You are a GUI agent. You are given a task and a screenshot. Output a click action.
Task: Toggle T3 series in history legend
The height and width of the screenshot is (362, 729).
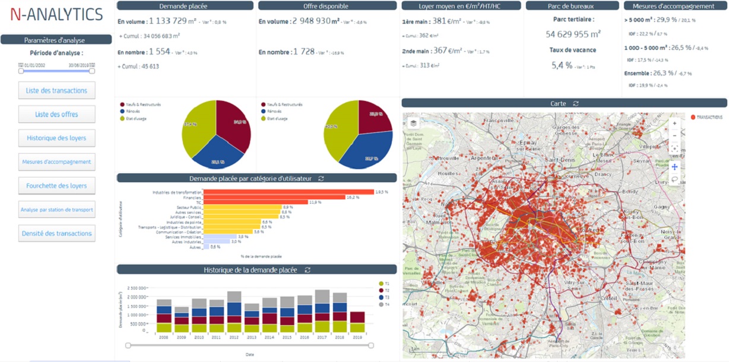click(x=381, y=297)
